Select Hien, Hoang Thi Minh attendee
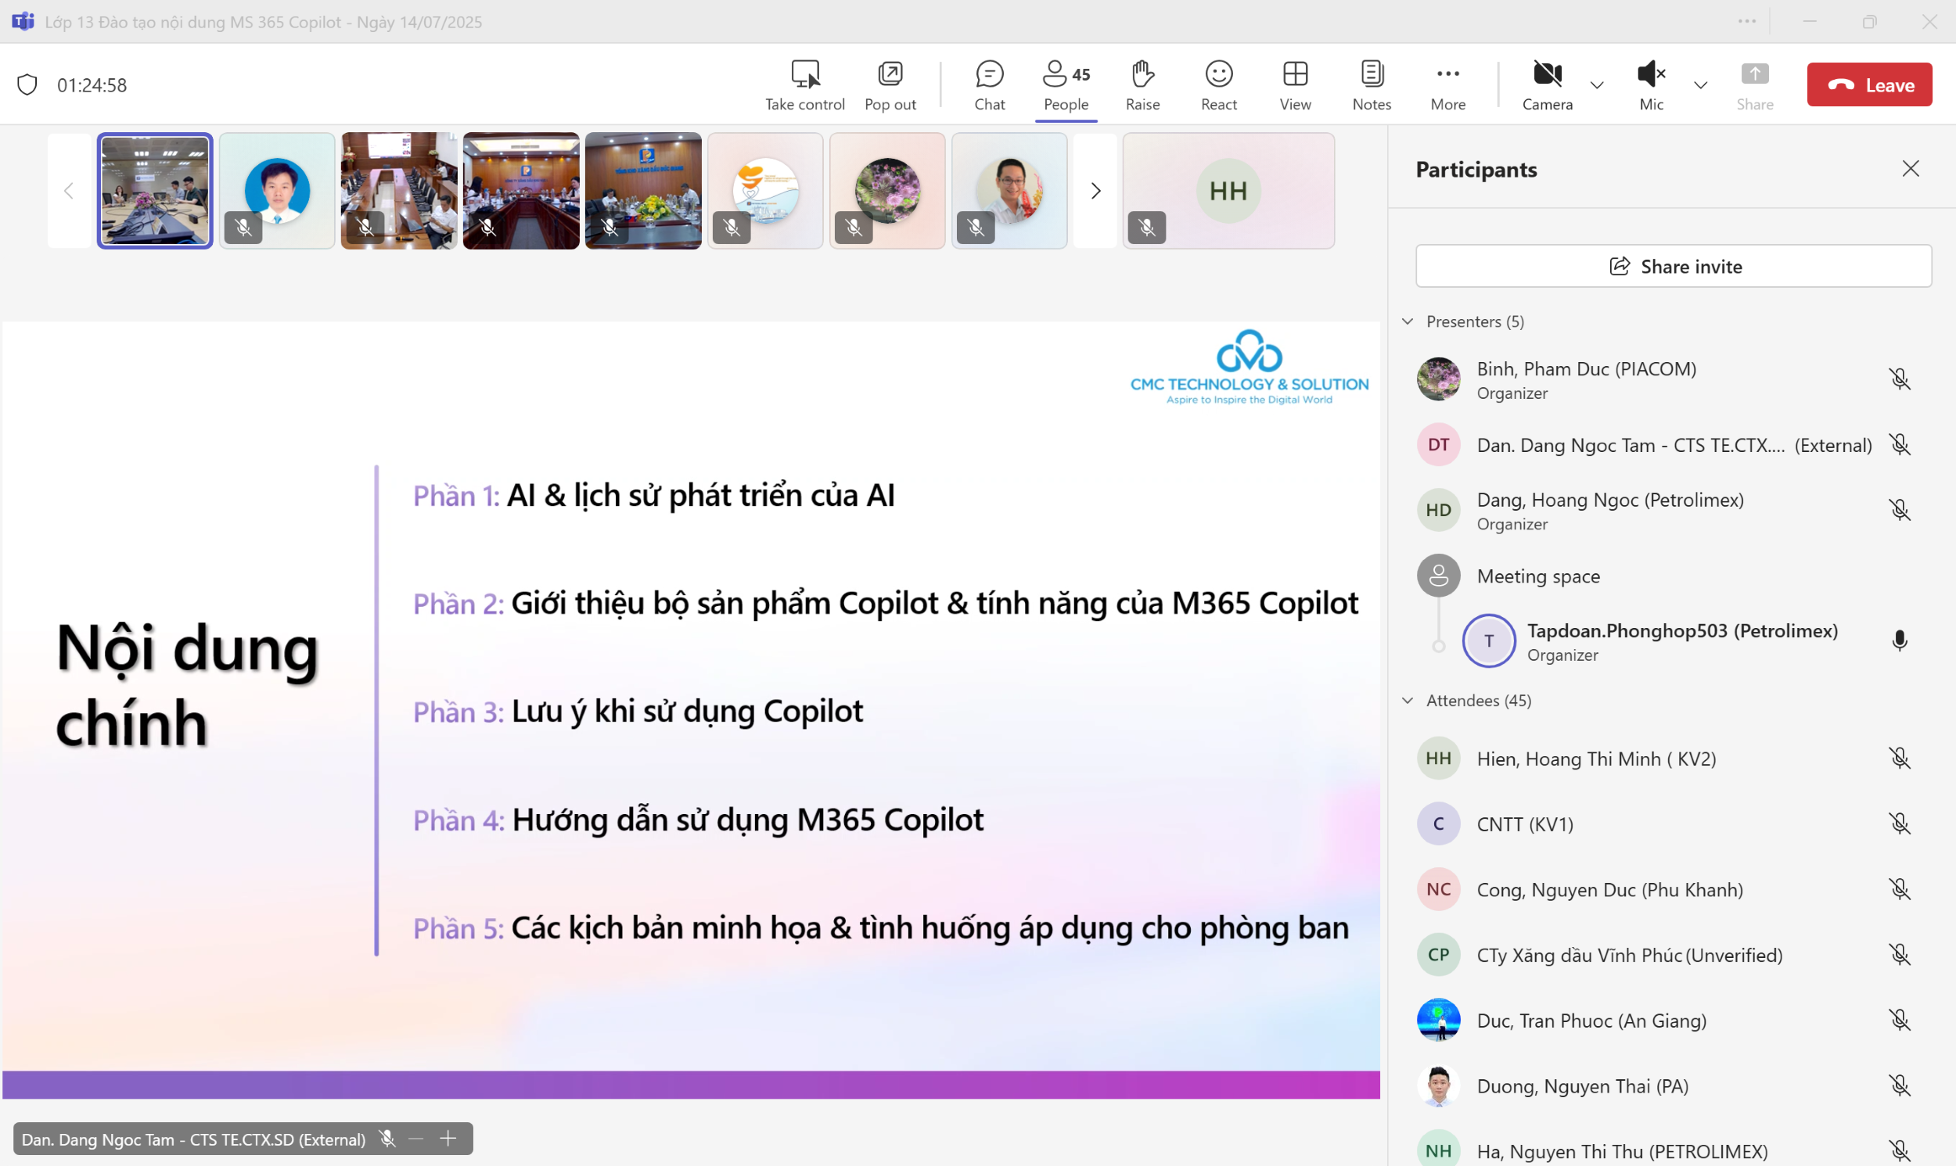 (x=1595, y=759)
